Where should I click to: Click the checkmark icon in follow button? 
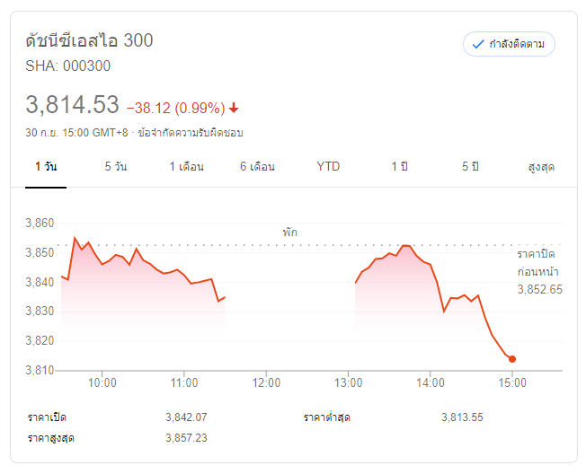point(478,44)
